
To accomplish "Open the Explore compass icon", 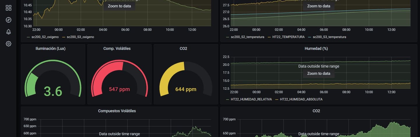I will click(8, 20).
